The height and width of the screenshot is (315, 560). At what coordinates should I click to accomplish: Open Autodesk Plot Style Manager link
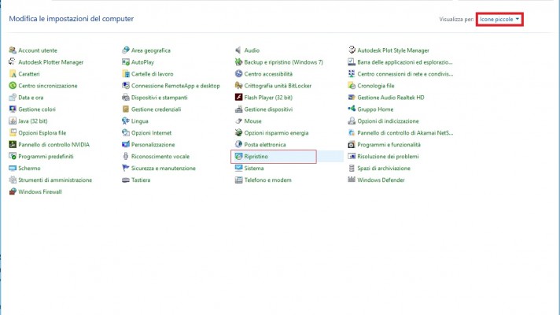tap(393, 50)
